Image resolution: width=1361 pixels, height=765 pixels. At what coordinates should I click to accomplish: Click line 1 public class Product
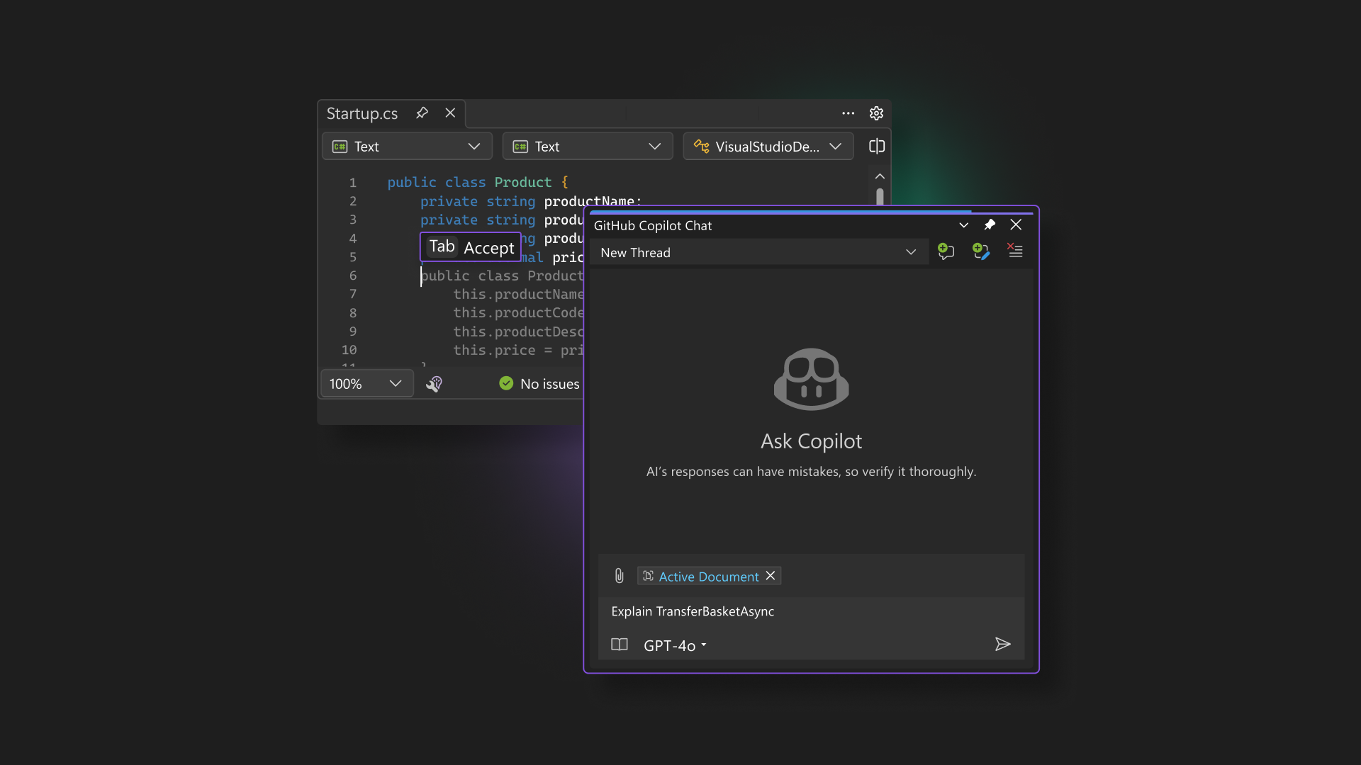pyautogui.click(x=477, y=183)
